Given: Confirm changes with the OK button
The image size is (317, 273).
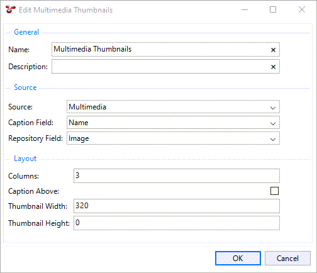Looking at the screenshot, I should click(238, 259).
